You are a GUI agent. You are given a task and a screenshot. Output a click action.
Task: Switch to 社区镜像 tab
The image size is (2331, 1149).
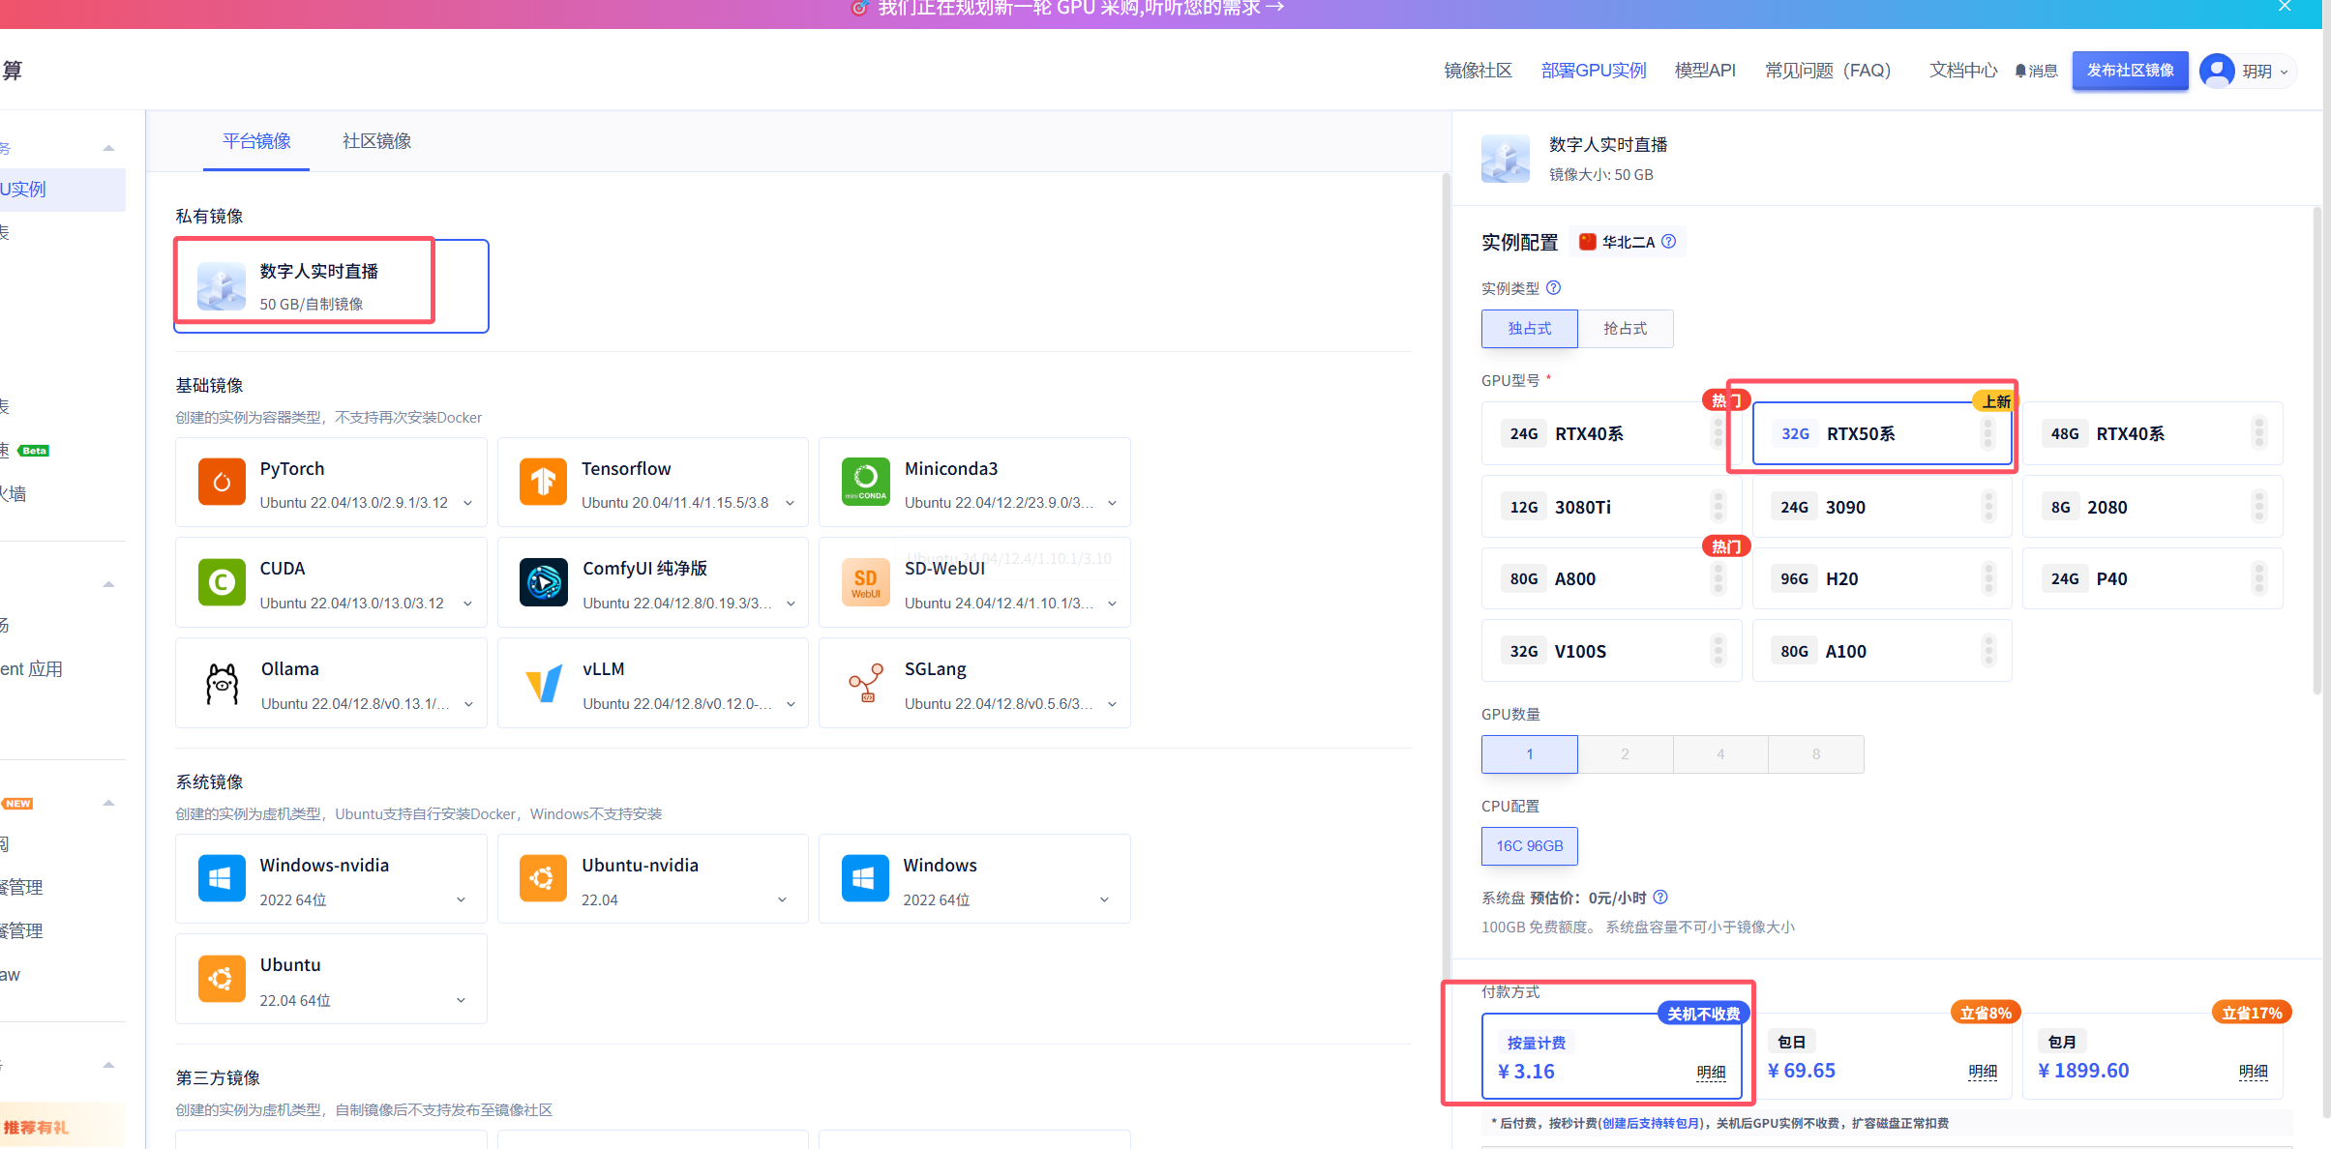point(376,141)
